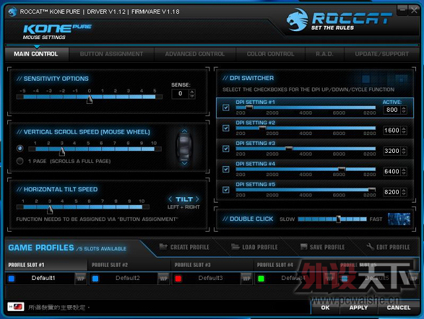
Task: Click the DPI Setting #2 value stepper
Action: point(403,130)
